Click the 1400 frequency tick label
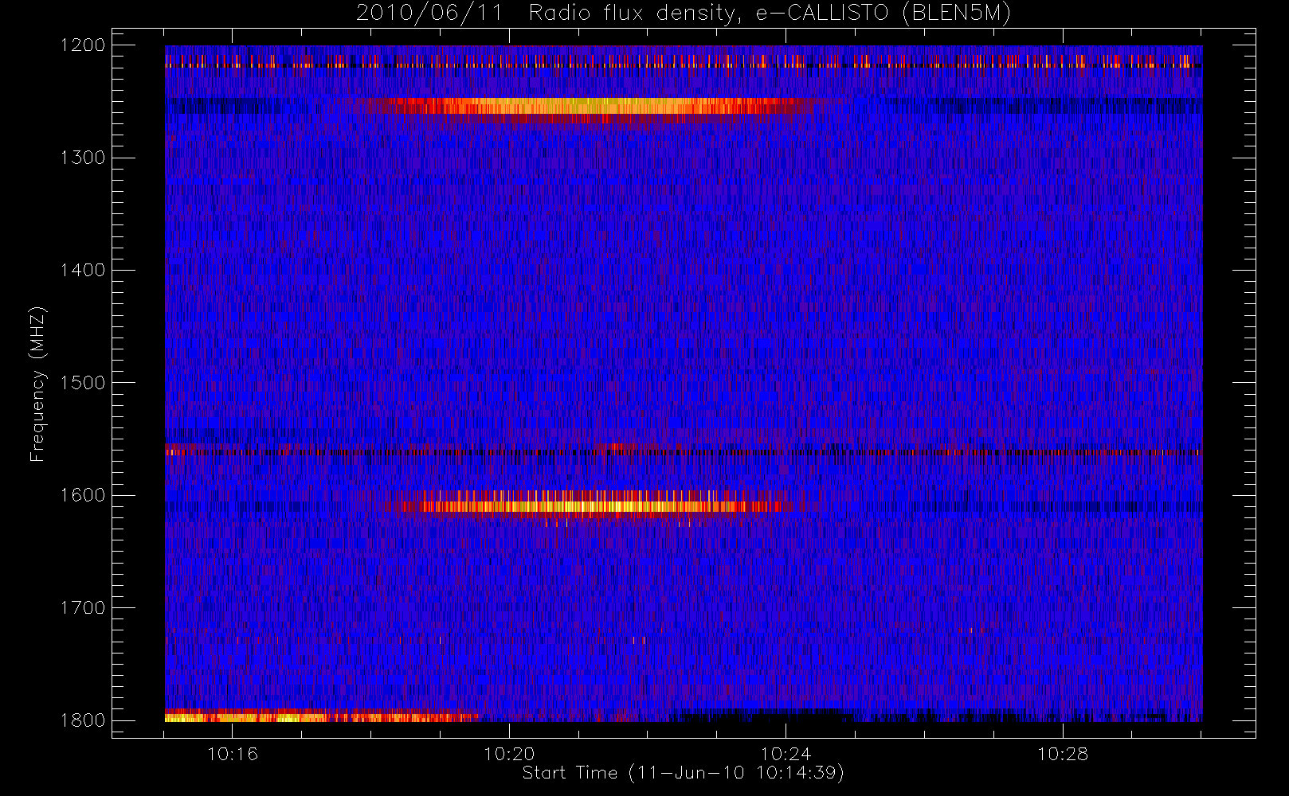The width and height of the screenshot is (1289, 796). pyautogui.click(x=83, y=270)
